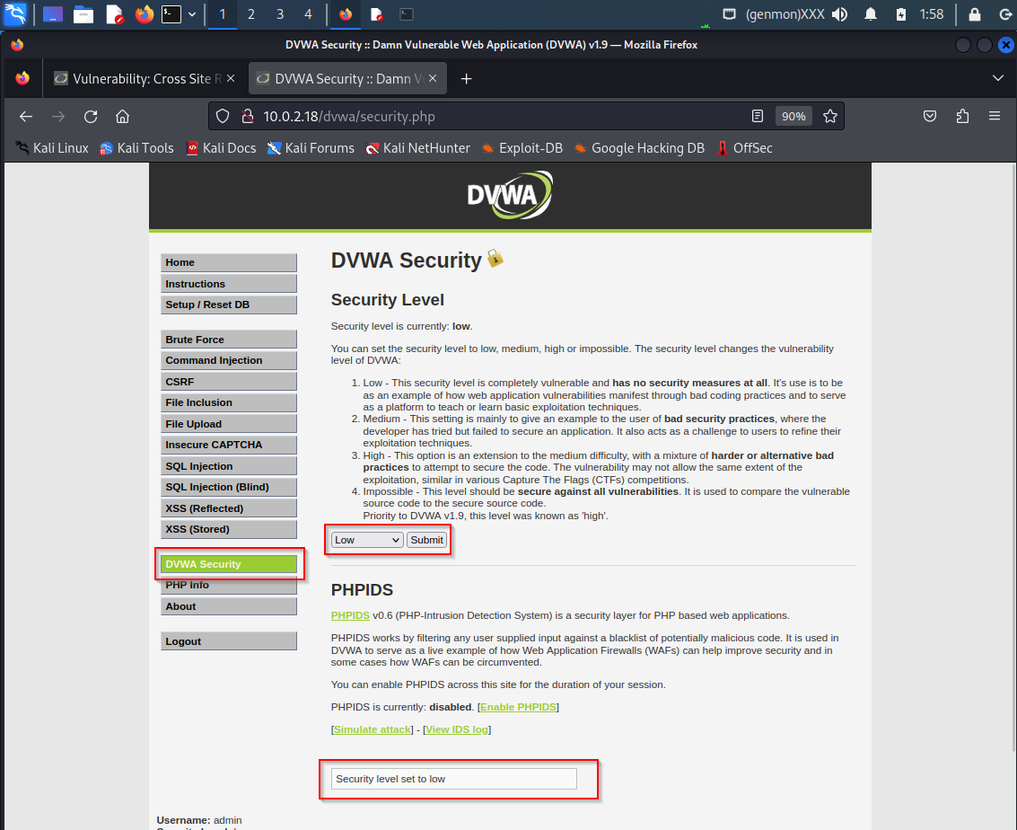Click the Logout sidebar button

pyautogui.click(x=228, y=641)
